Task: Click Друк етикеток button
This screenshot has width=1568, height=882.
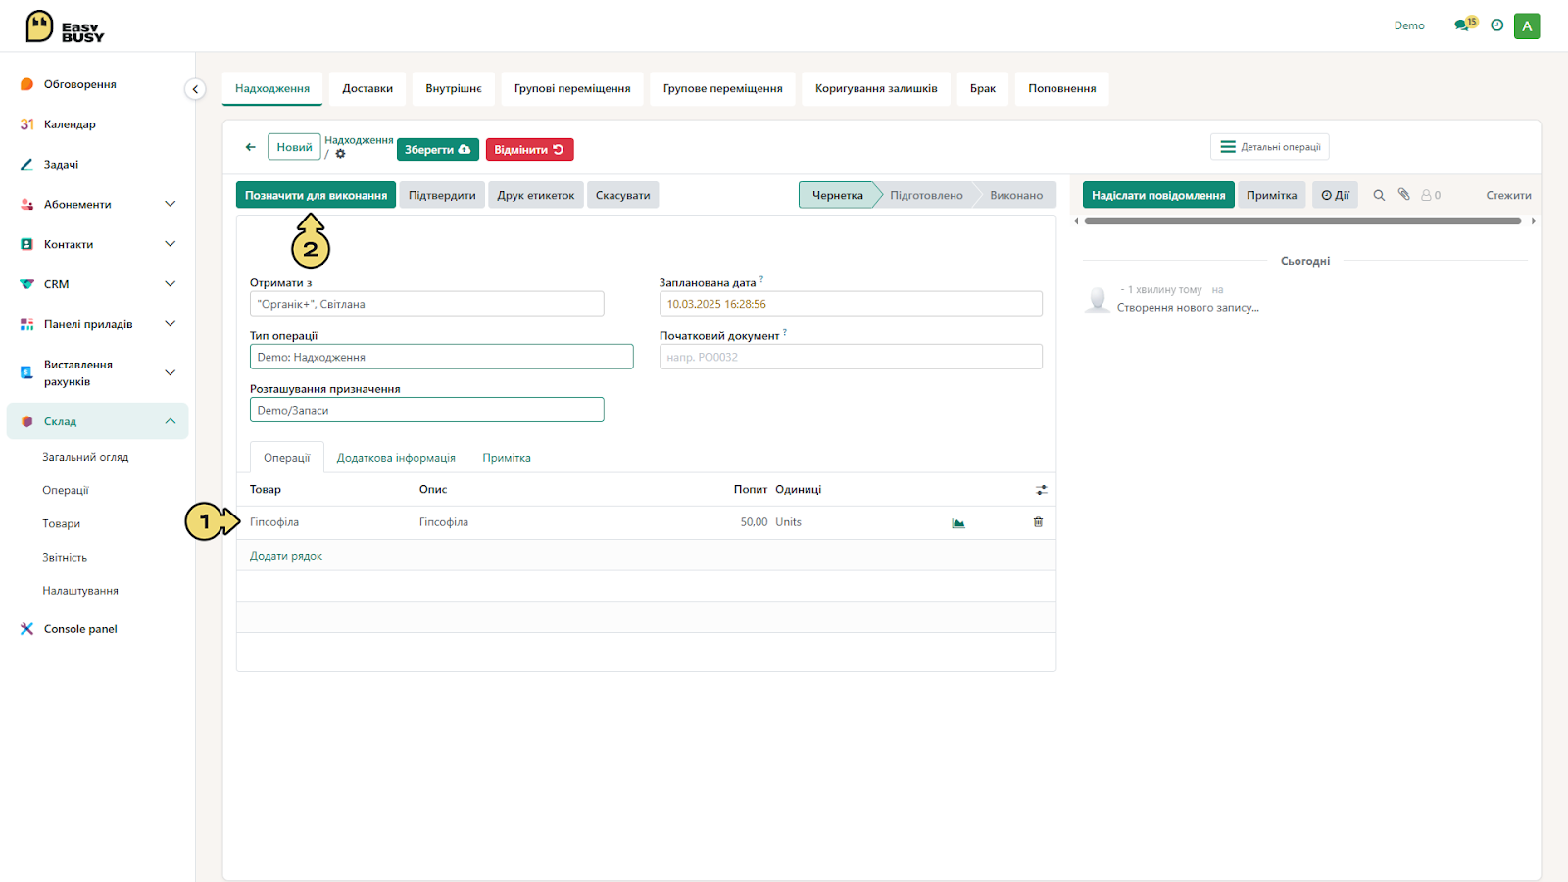Action: click(x=536, y=195)
